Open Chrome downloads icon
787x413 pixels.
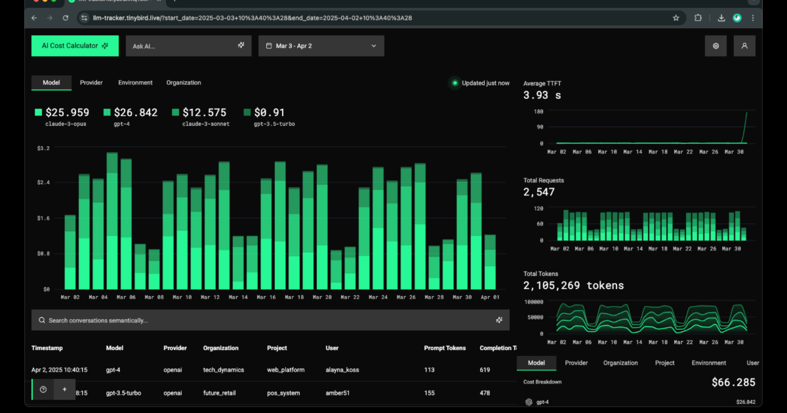[x=721, y=18]
